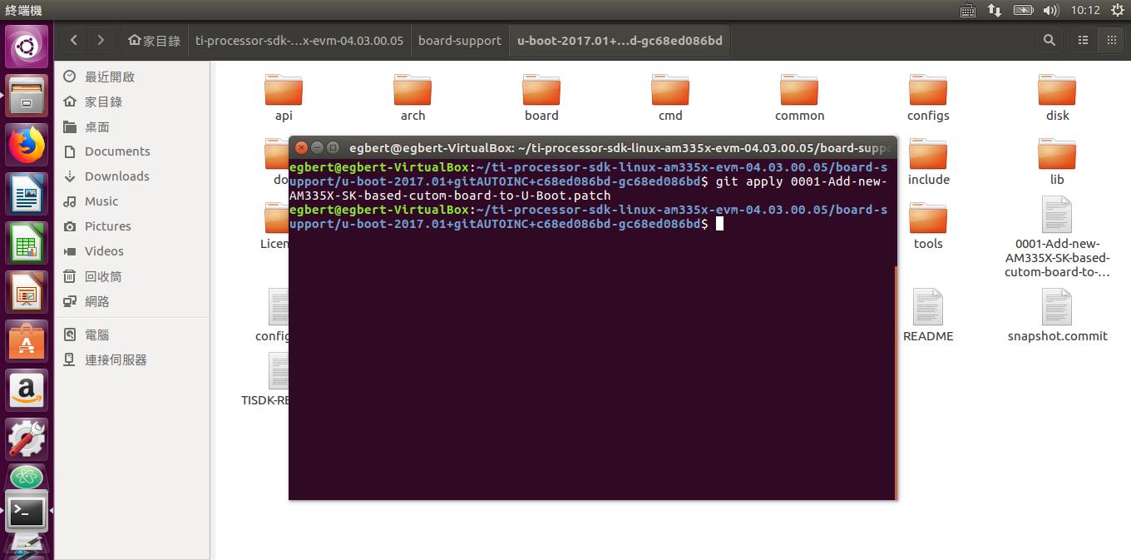Image resolution: width=1131 pixels, height=560 pixels.
Task: Search files with magnifier icon
Action: coord(1050,40)
